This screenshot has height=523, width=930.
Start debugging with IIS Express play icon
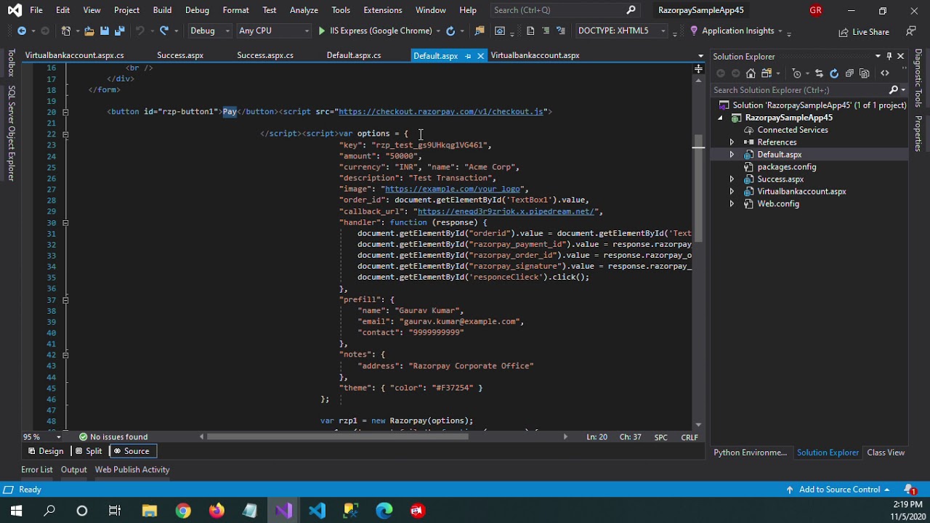322,31
